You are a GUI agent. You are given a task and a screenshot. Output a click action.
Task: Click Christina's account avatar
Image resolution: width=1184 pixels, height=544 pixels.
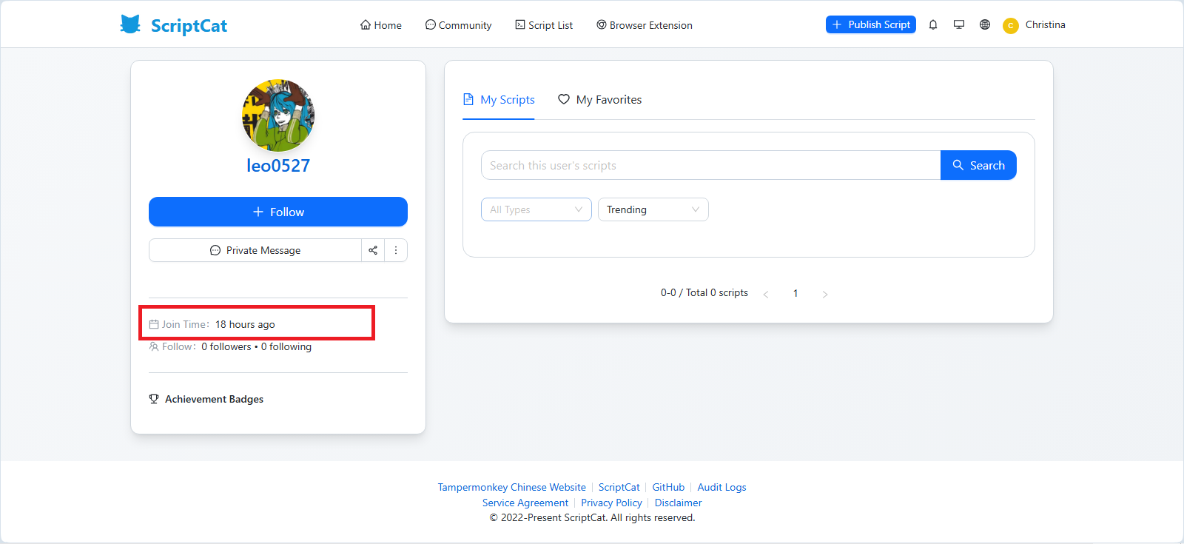click(1011, 25)
